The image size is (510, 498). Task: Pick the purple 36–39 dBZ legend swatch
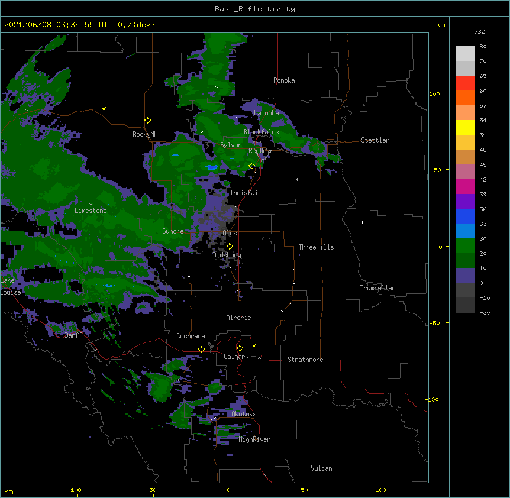[x=465, y=202]
